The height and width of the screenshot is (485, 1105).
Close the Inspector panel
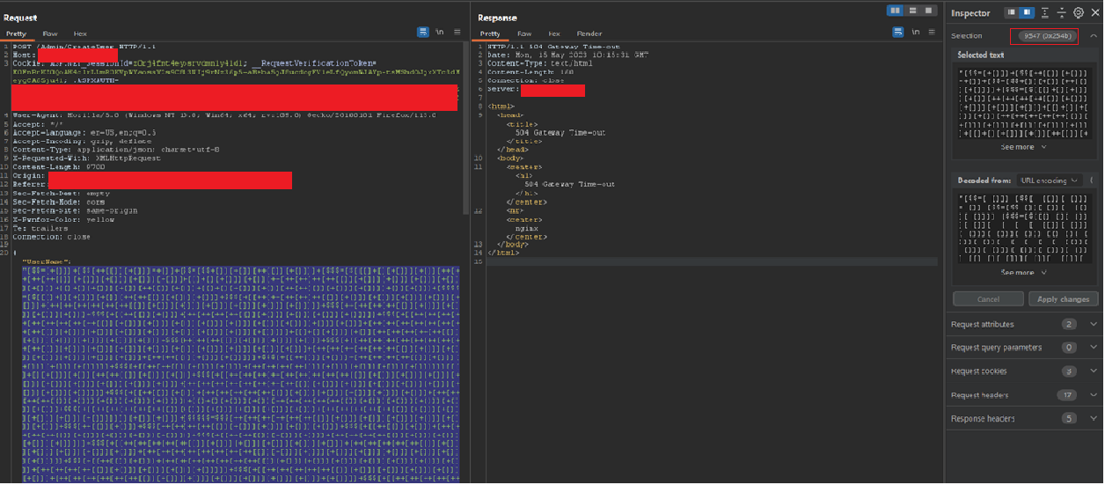pyautogui.click(x=1094, y=12)
